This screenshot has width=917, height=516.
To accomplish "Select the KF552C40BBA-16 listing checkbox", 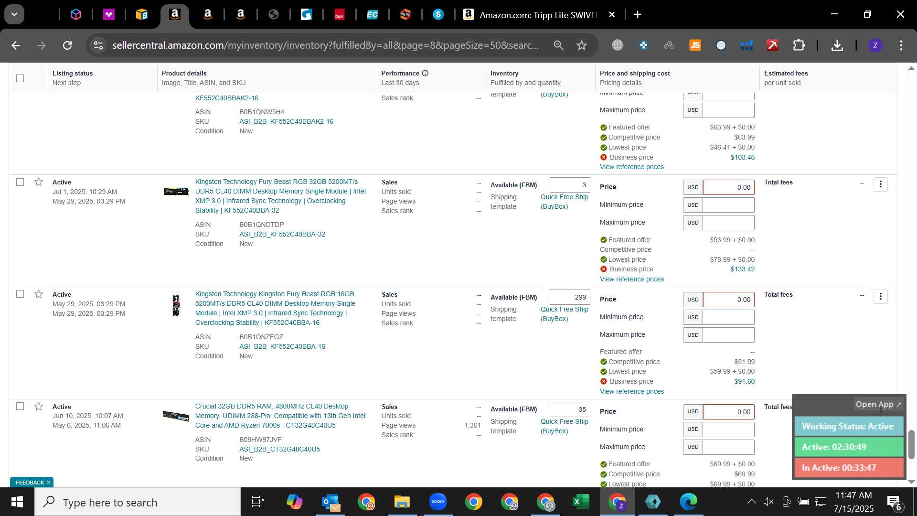I will pos(20,294).
